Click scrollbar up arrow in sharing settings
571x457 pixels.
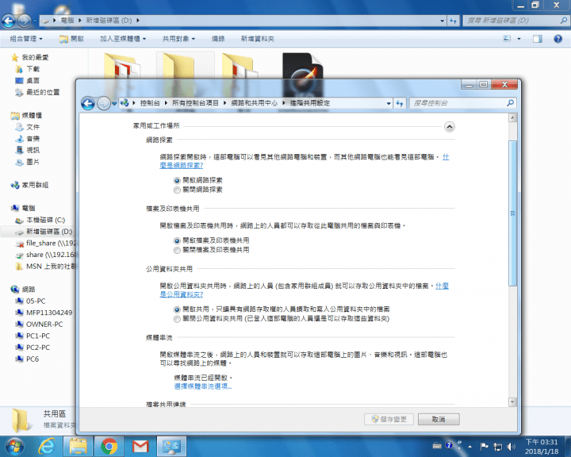(513, 117)
